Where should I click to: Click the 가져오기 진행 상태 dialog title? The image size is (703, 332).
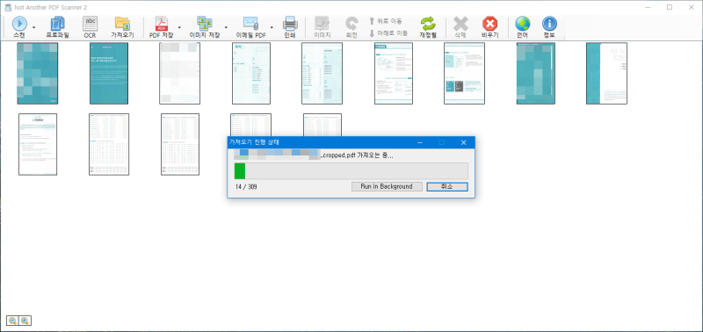[x=254, y=142]
